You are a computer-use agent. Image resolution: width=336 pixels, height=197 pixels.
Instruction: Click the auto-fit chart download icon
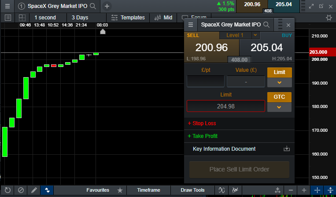(277, 190)
